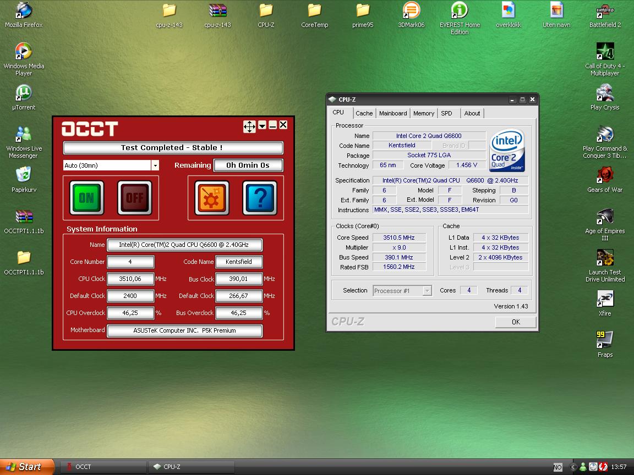Image resolution: width=634 pixels, height=475 pixels.
Task: Click CPU-Z Core Speed value 3510.5 MHz
Action: tap(398, 237)
